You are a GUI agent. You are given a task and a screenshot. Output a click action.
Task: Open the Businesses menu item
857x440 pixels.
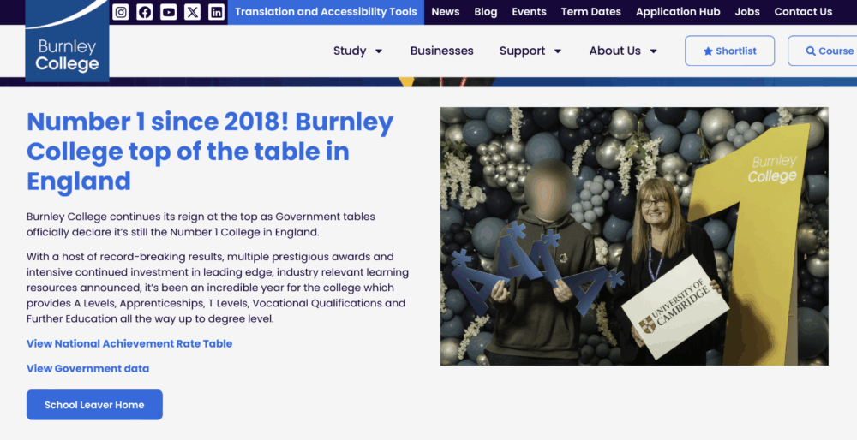[441, 51]
